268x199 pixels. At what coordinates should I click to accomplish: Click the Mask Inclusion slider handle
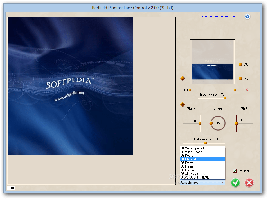pos(225,98)
